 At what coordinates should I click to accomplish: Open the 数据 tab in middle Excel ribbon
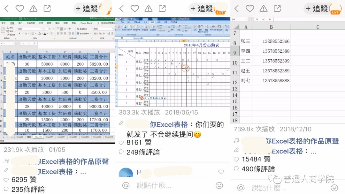click(x=152, y=22)
